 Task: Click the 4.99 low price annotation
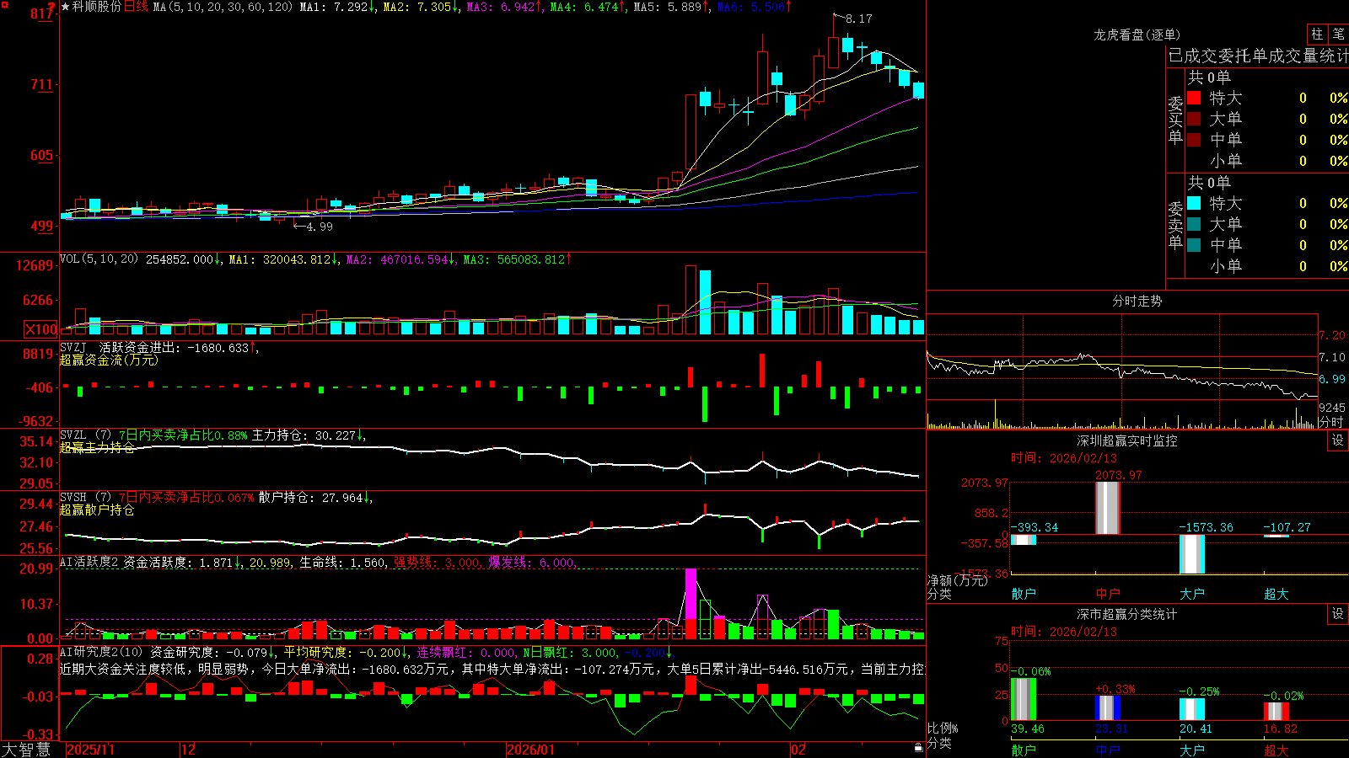tap(320, 227)
